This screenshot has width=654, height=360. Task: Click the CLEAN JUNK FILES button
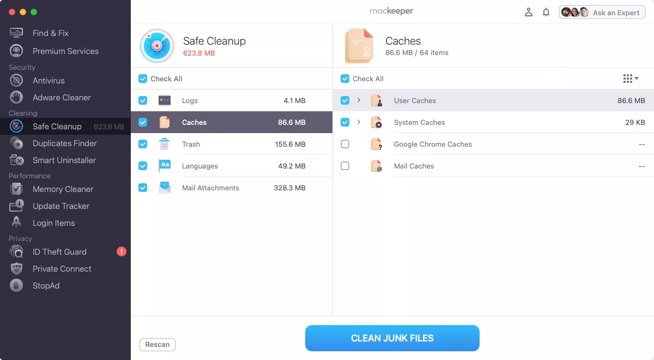392,338
